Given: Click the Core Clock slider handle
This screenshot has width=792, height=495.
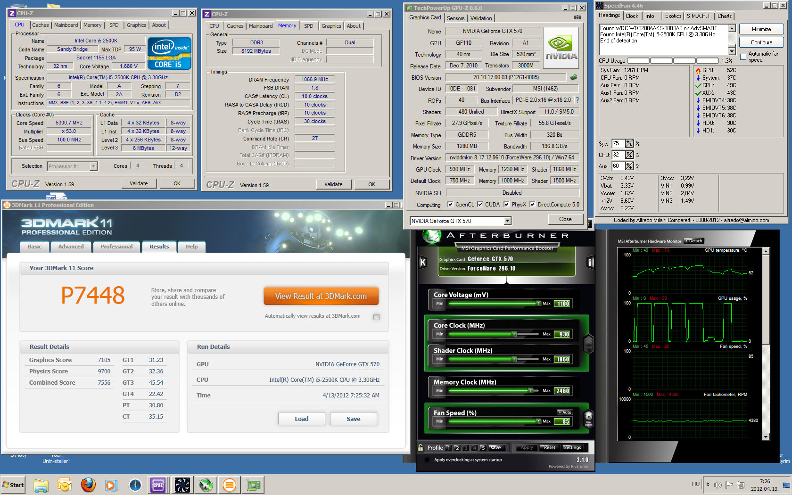Looking at the screenshot, I should 514,334.
